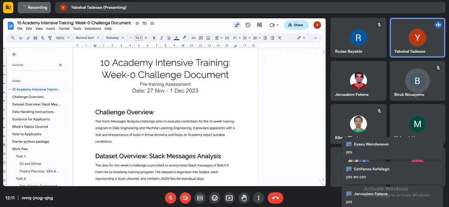Print the document with the printer icon
Screen dimensions: 449x207
point(35,38)
